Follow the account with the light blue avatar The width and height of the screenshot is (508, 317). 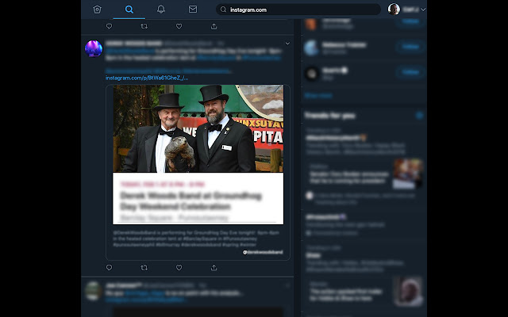point(410,46)
